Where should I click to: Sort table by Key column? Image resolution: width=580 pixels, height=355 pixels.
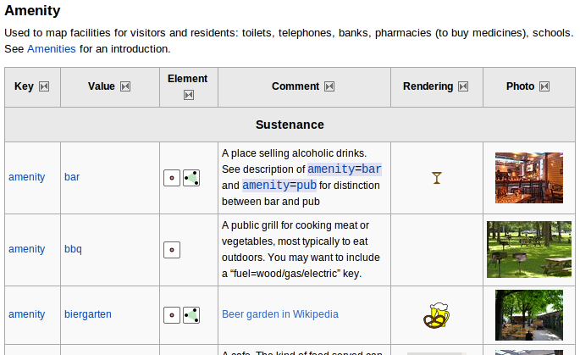pos(44,86)
